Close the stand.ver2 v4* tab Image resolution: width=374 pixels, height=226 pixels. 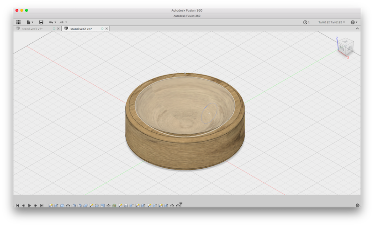[x=107, y=28]
